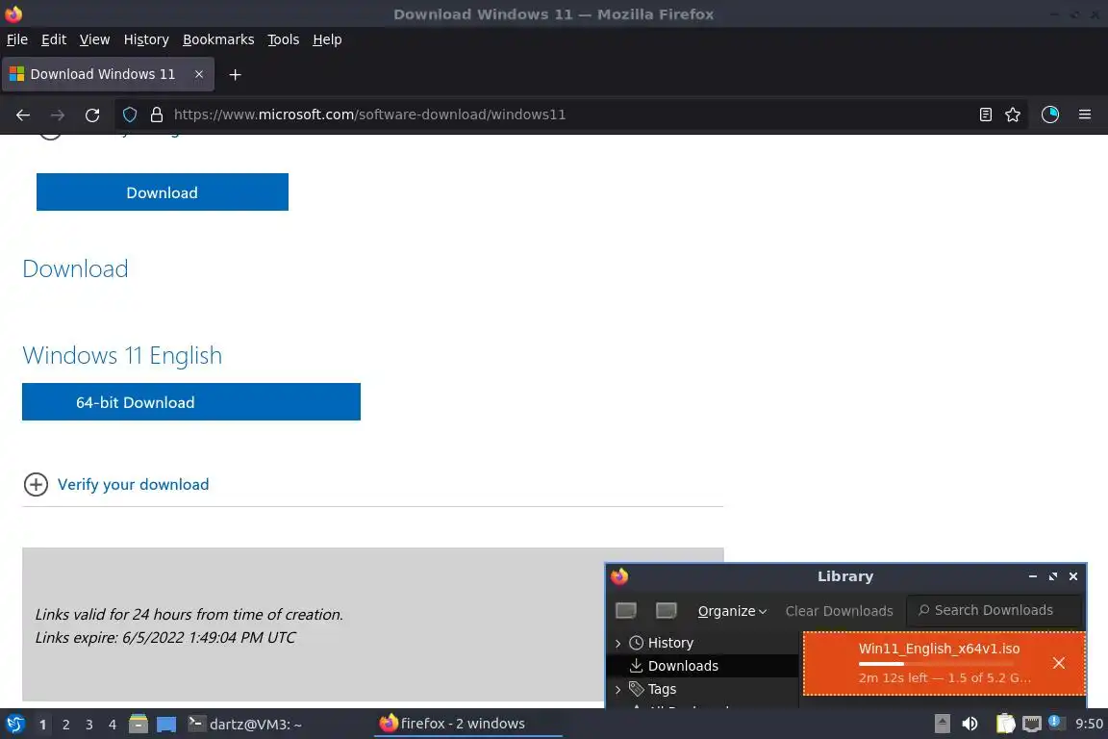Switch to workspace 3
The height and width of the screenshot is (739, 1108).
click(89, 725)
